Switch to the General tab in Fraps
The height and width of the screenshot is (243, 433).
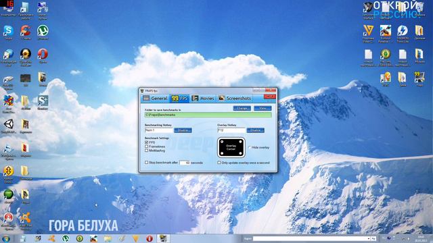click(x=156, y=99)
